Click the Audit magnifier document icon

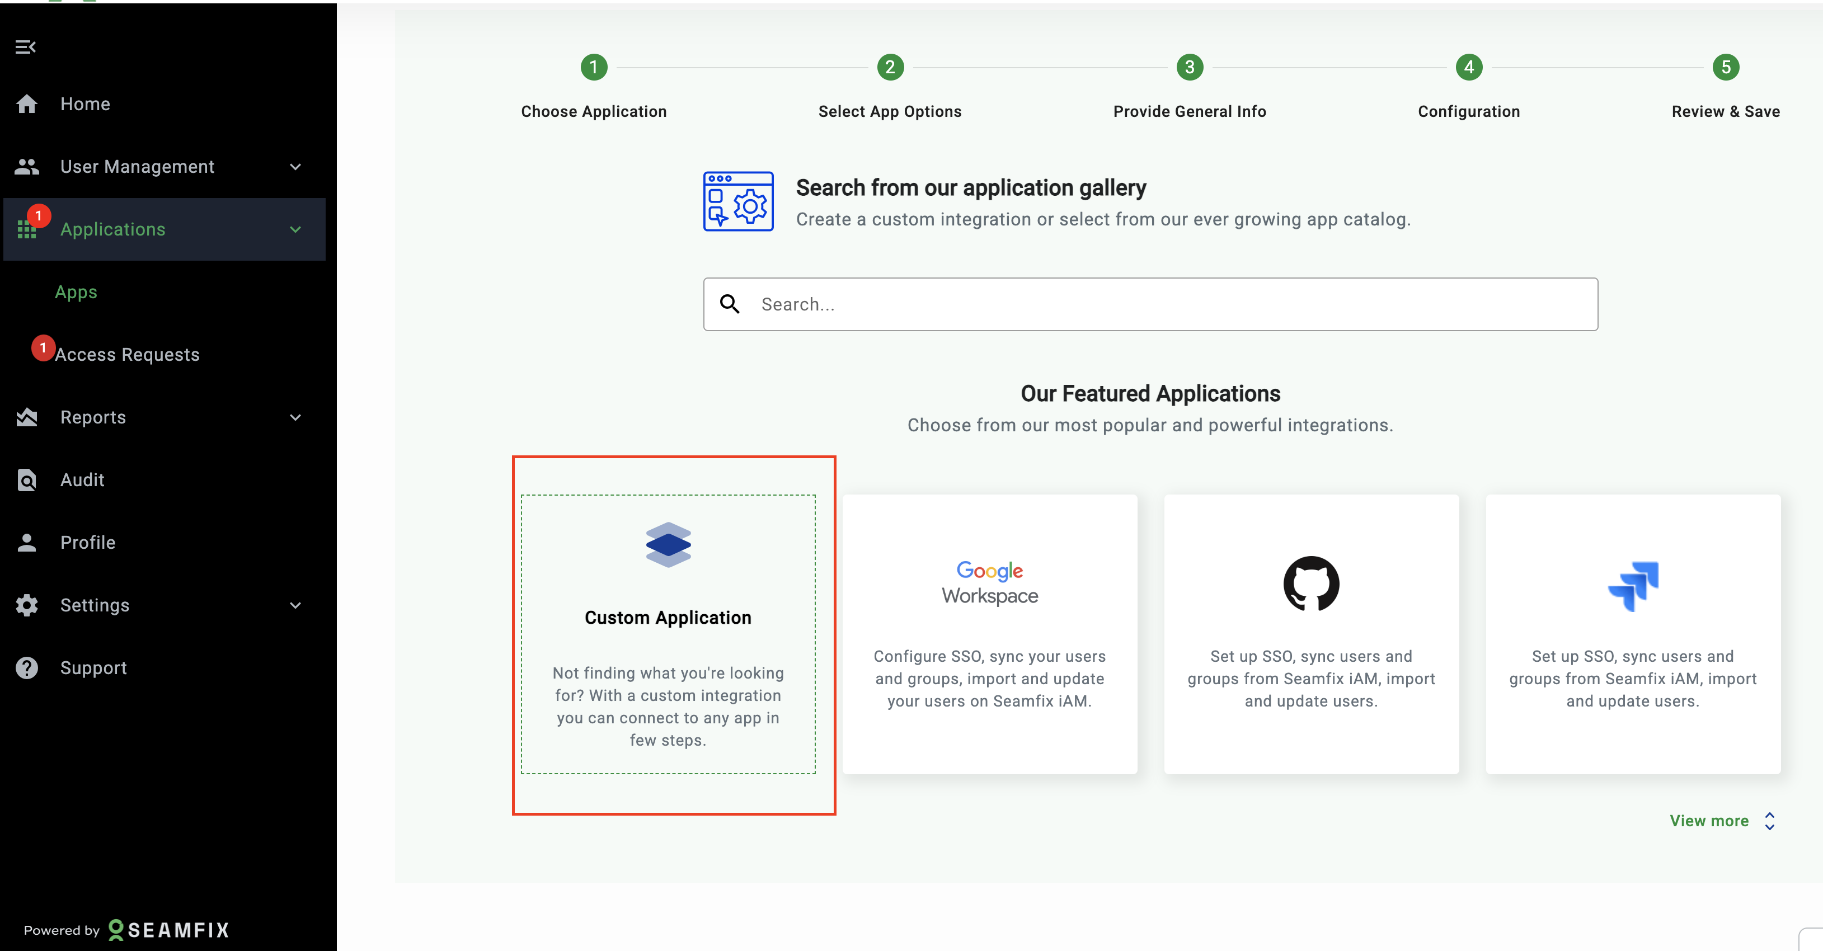point(27,480)
